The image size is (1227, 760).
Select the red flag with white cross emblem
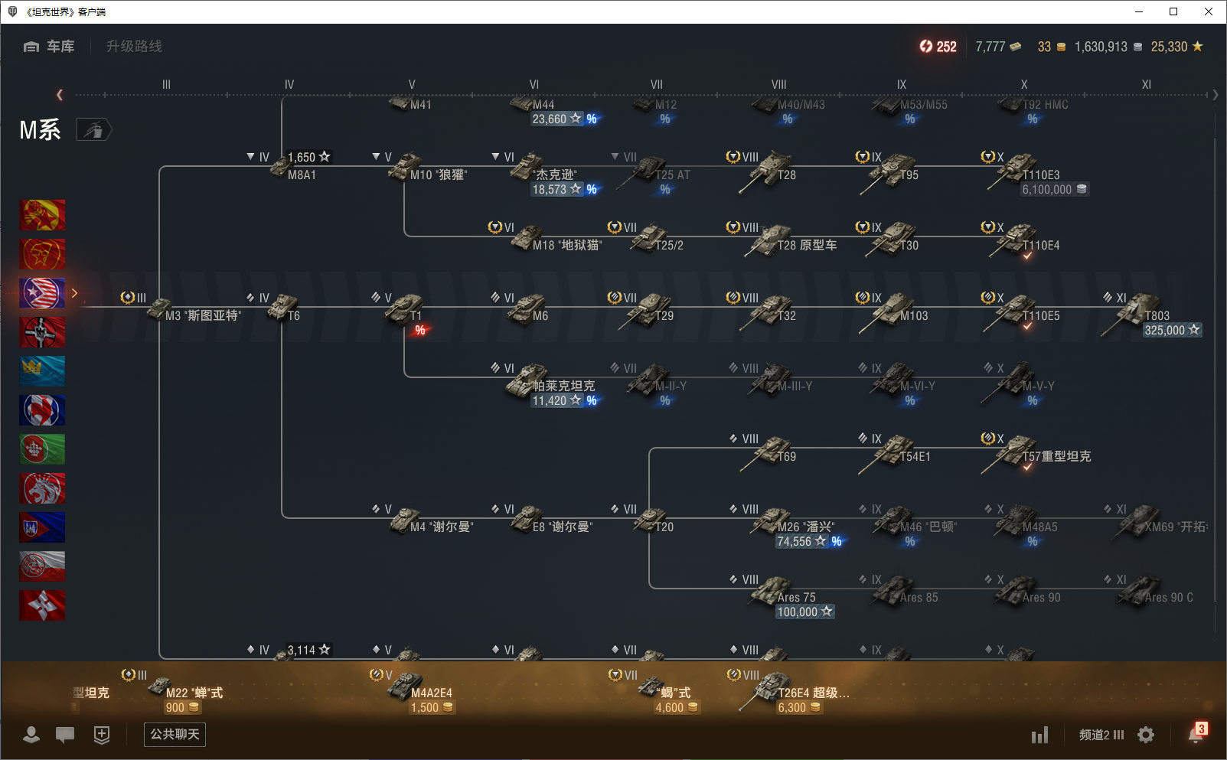coord(42,605)
